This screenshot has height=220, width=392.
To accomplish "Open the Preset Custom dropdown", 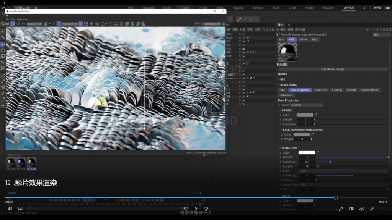I will (306, 105).
